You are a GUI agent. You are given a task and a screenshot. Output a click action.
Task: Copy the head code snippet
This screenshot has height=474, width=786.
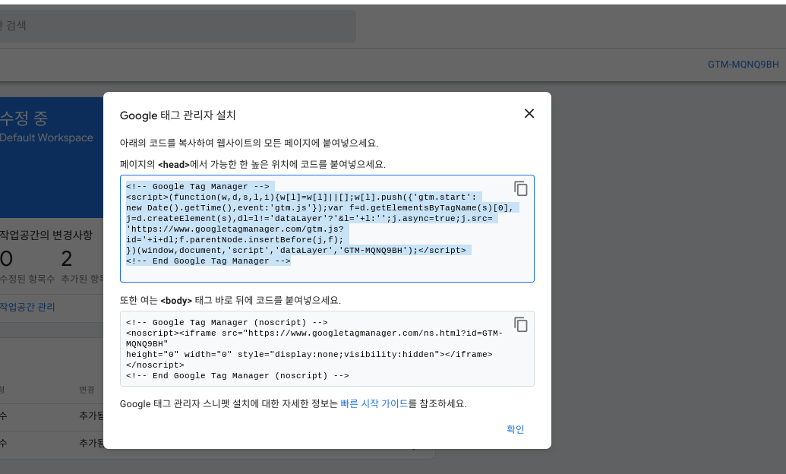tap(521, 188)
